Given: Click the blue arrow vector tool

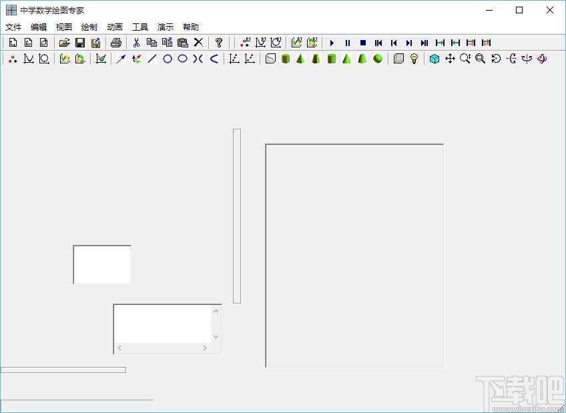Looking at the screenshot, I should coord(121,59).
